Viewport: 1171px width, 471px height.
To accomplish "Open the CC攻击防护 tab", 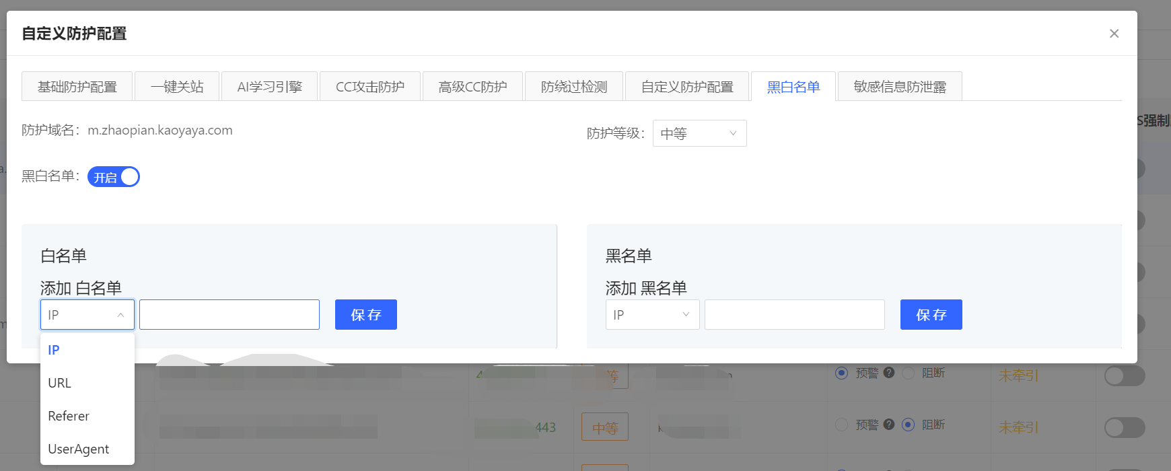I will (369, 87).
